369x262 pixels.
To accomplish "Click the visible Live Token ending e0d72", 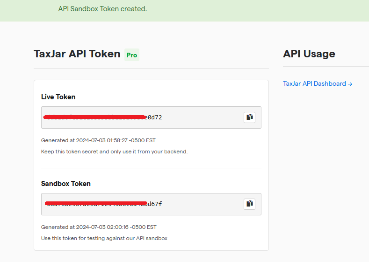I will tap(154, 117).
